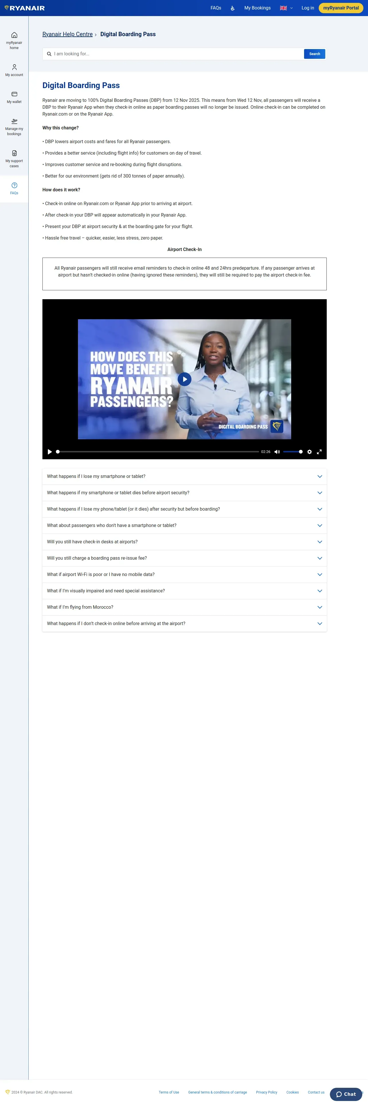Click the 'Why this change?' subheading
The width and height of the screenshot is (368, 1105).
point(60,128)
